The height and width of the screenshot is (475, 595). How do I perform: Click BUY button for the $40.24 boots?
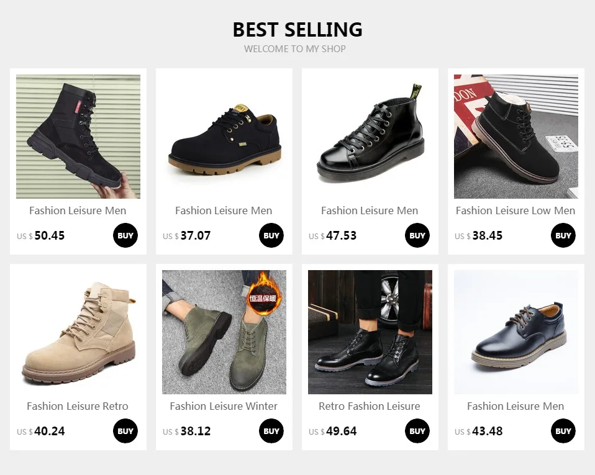pyautogui.click(x=125, y=431)
